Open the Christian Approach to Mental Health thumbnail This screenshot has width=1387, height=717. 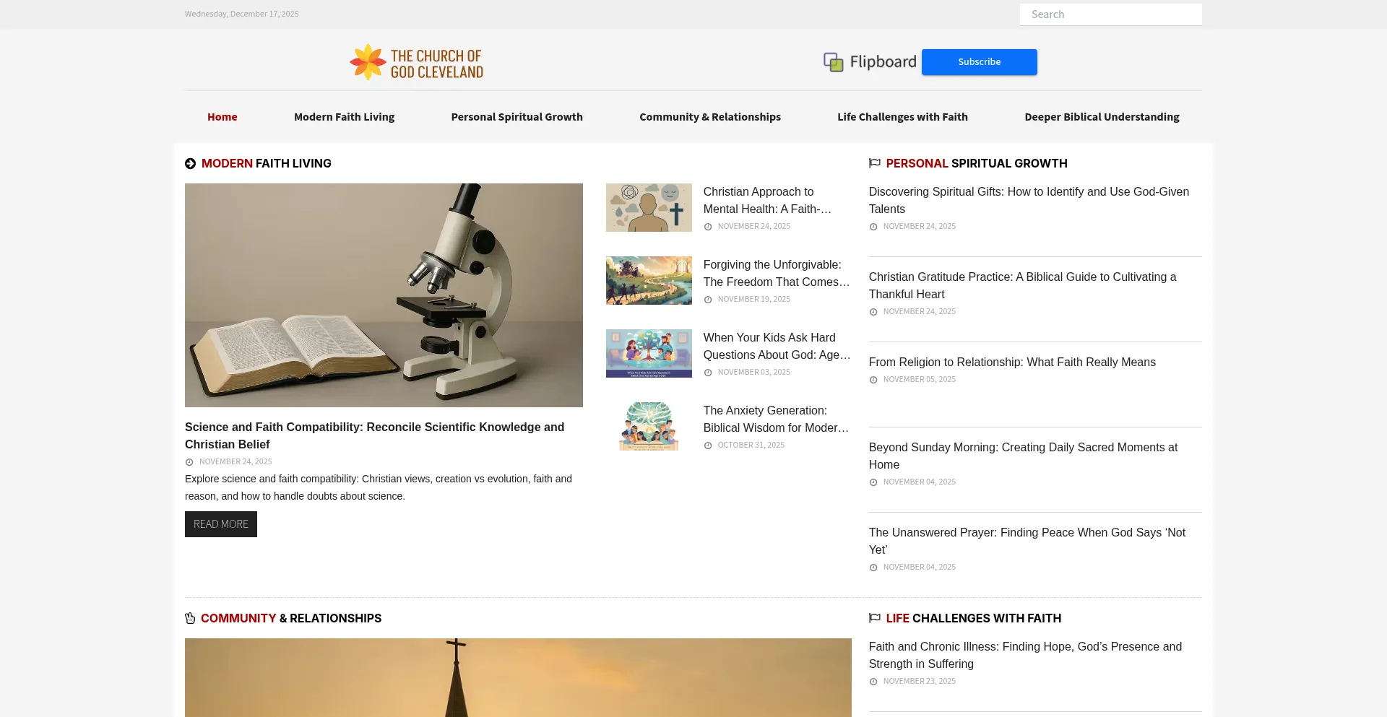[x=649, y=207]
